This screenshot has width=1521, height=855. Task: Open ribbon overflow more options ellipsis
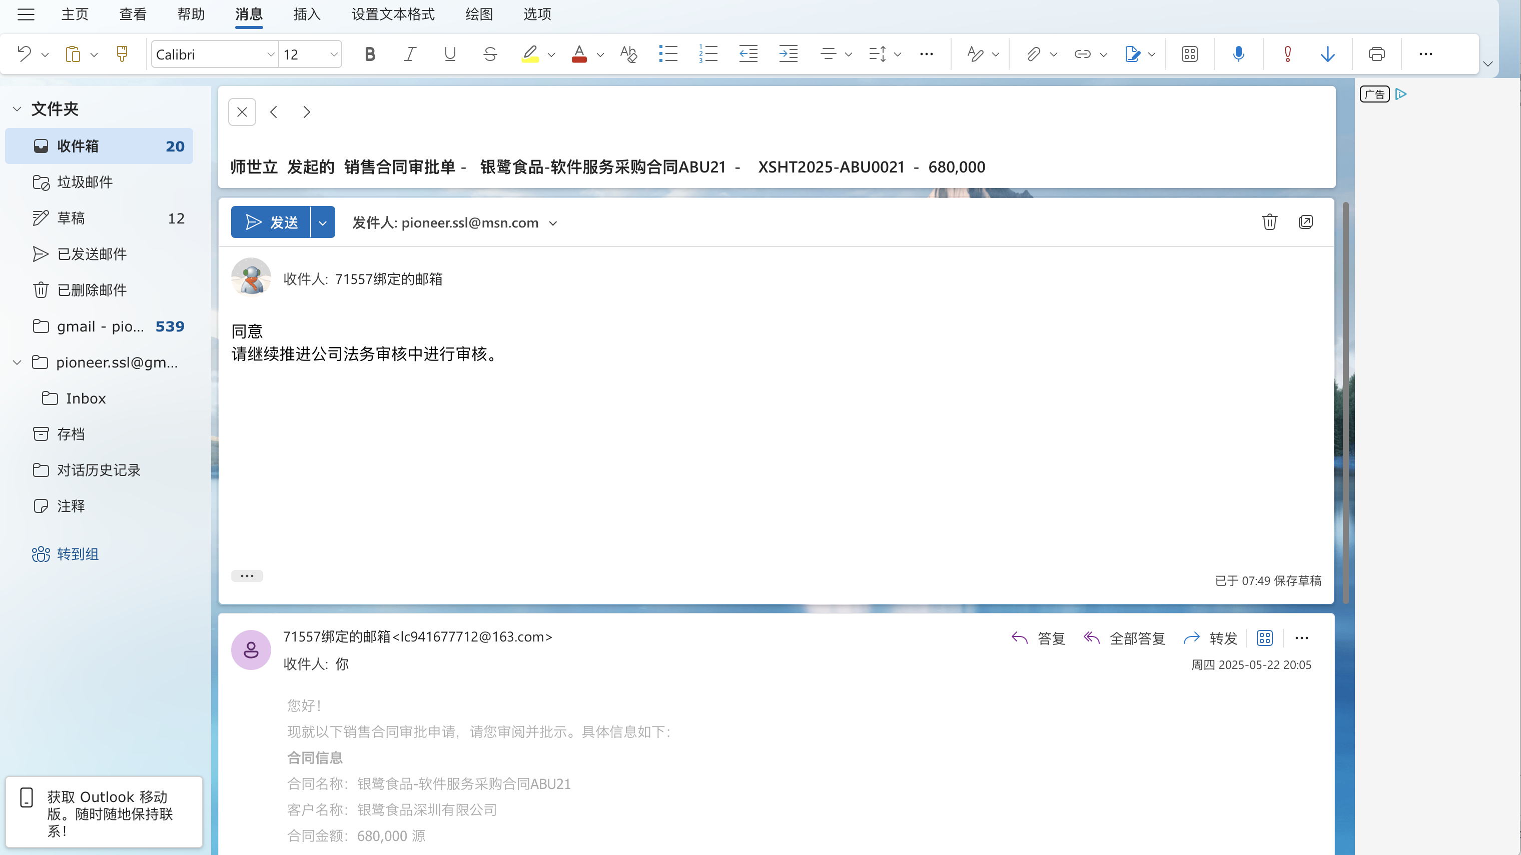(1425, 54)
